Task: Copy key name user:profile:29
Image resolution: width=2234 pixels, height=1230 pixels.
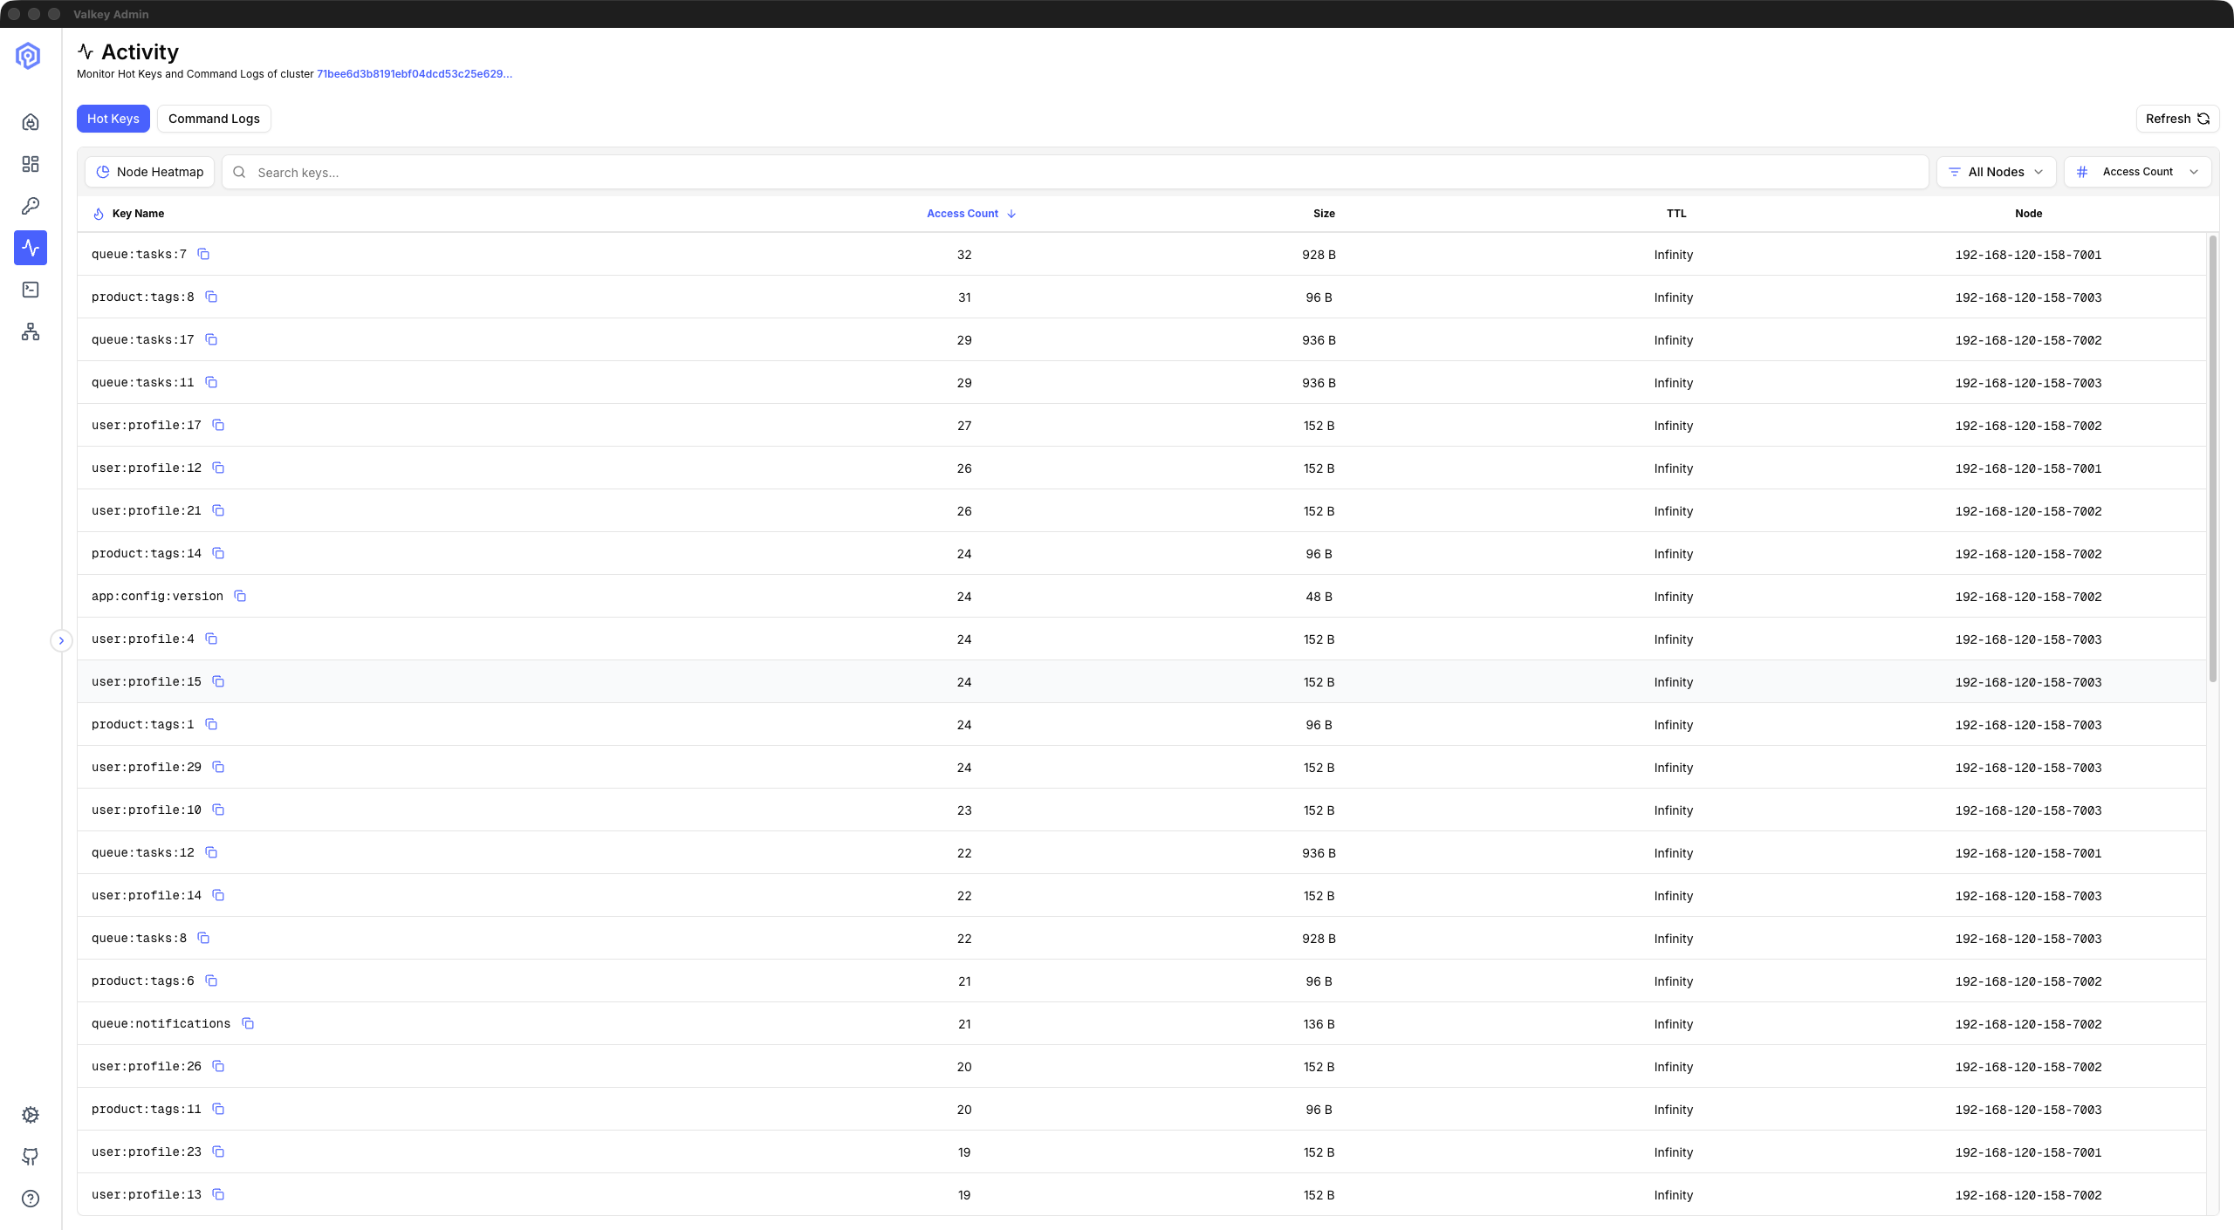Action: point(218,767)
